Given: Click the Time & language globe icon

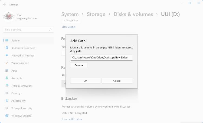Looking at the screenshot, I should (7, 86).
